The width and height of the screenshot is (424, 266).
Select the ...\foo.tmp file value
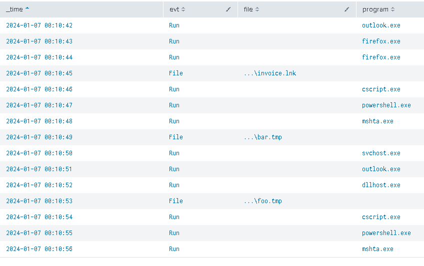[262, 201]
